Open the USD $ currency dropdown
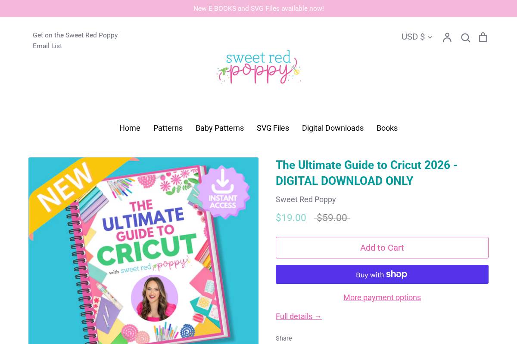Viewport: 517px width, 344px height. (x=413, y=37)
